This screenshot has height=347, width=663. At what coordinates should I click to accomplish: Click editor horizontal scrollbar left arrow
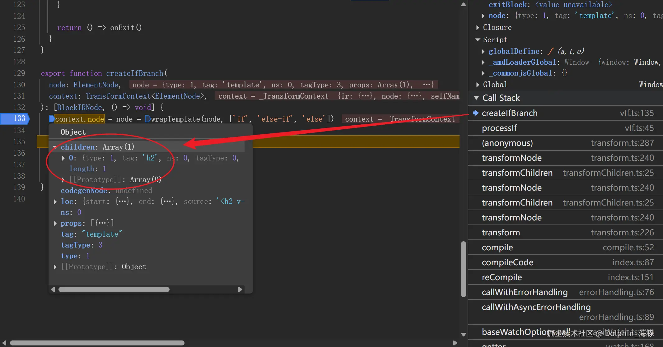click(x=4, y=343)
